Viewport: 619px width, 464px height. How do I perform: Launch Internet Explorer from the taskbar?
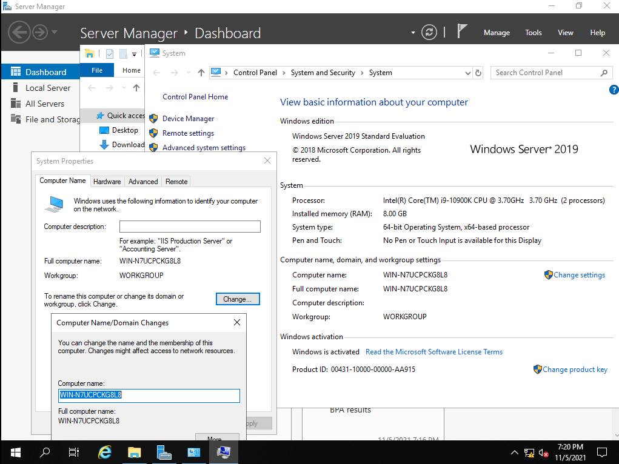pyautogui.click(x=105, y=452)
